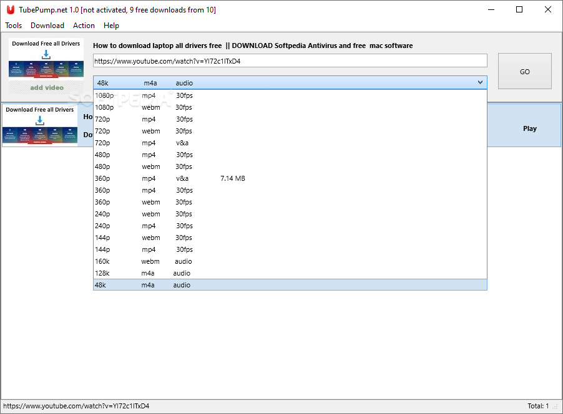The width and height of the screenshot is (563, 414).
Task: Click the video title heading text
Action: click(253, 46)
